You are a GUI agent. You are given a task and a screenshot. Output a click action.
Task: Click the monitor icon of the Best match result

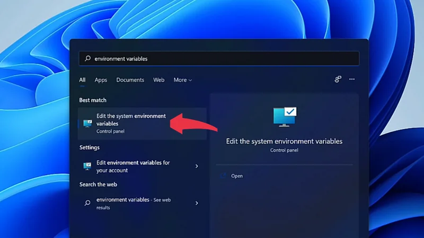click(87, 123)
